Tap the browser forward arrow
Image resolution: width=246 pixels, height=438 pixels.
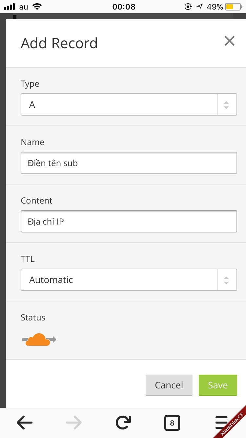point(74,423)
